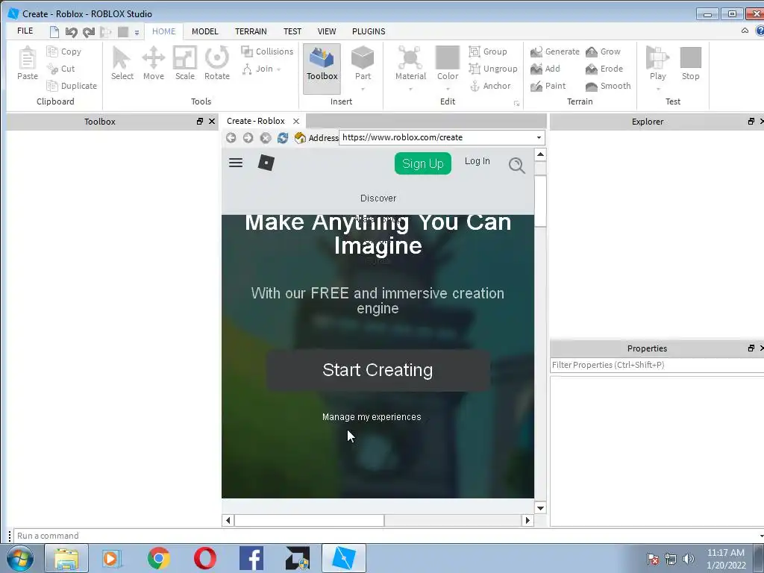The image size is (764, 573).
Task: Click the Filter Properties search field
Action: click(x=657, y=365)
